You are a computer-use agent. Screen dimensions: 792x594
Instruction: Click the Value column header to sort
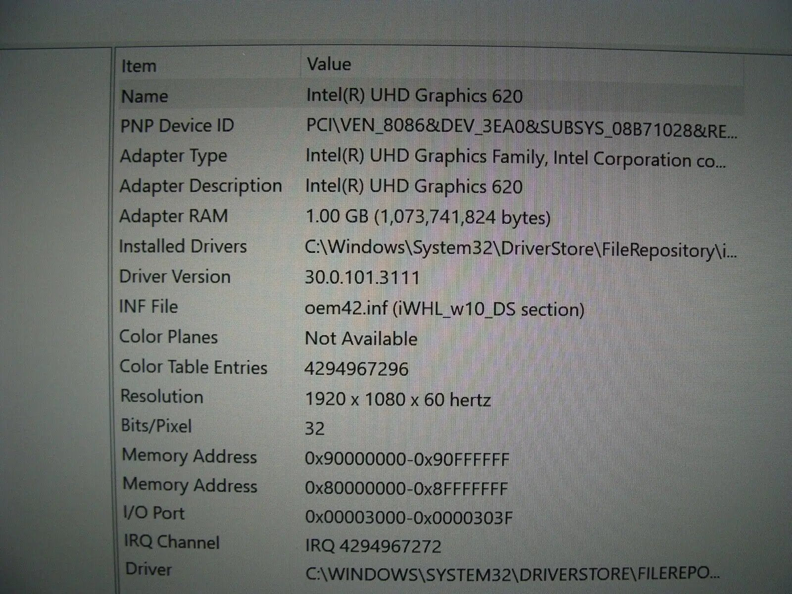coord(329,63)
